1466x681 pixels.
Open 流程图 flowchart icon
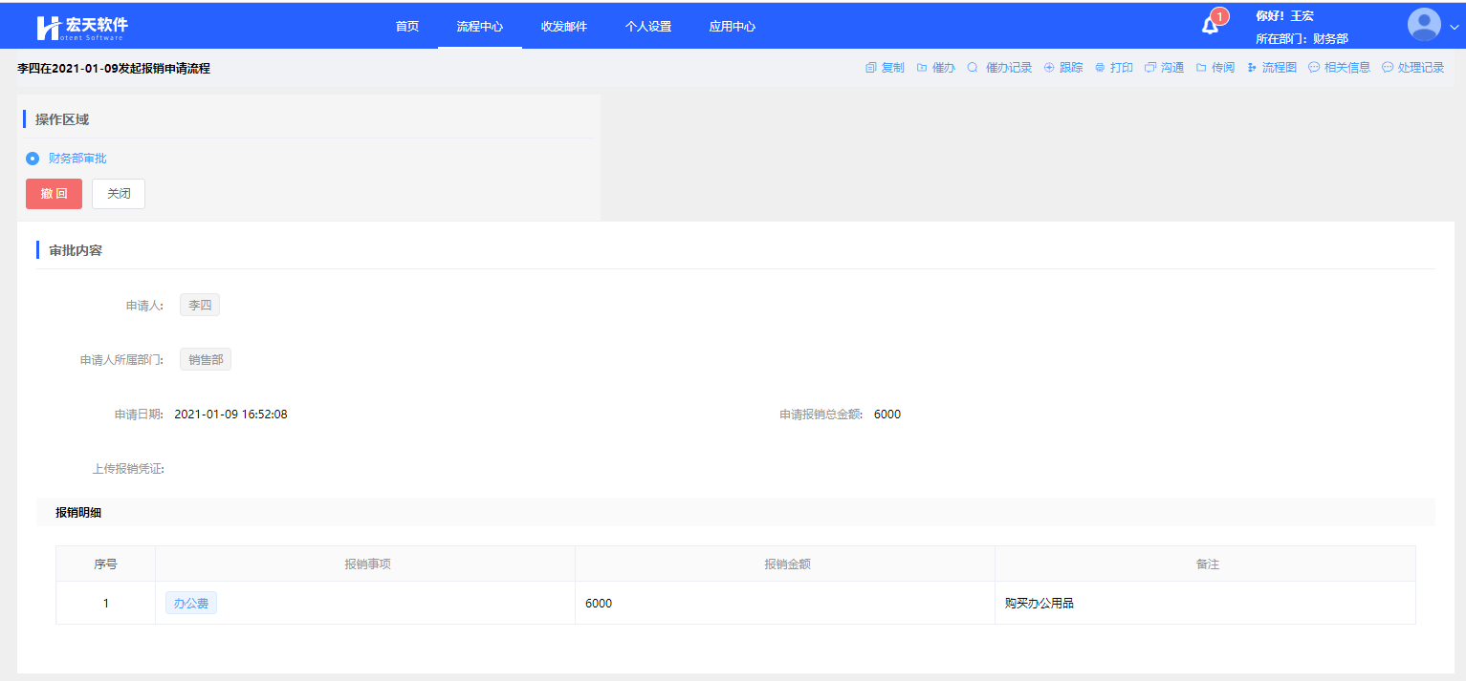point(1252,68)
